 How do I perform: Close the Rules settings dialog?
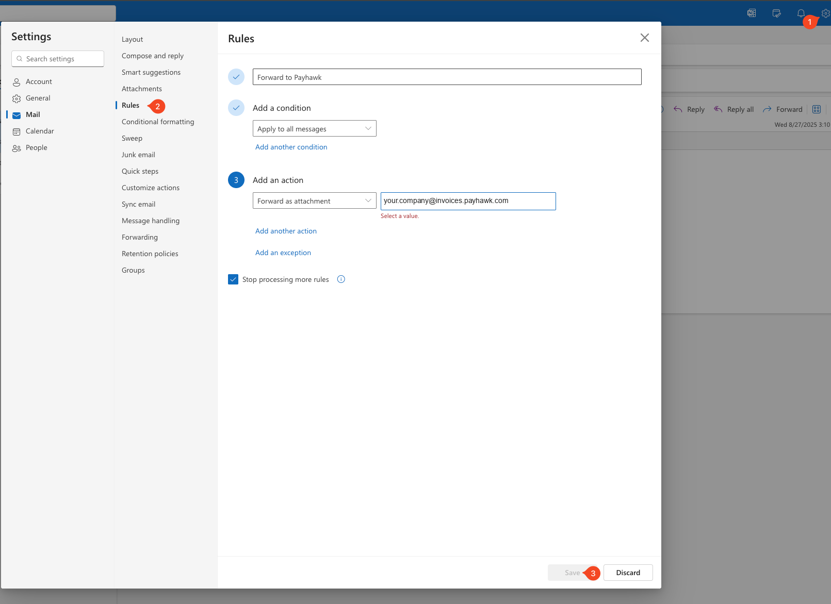tap(645, 38)
